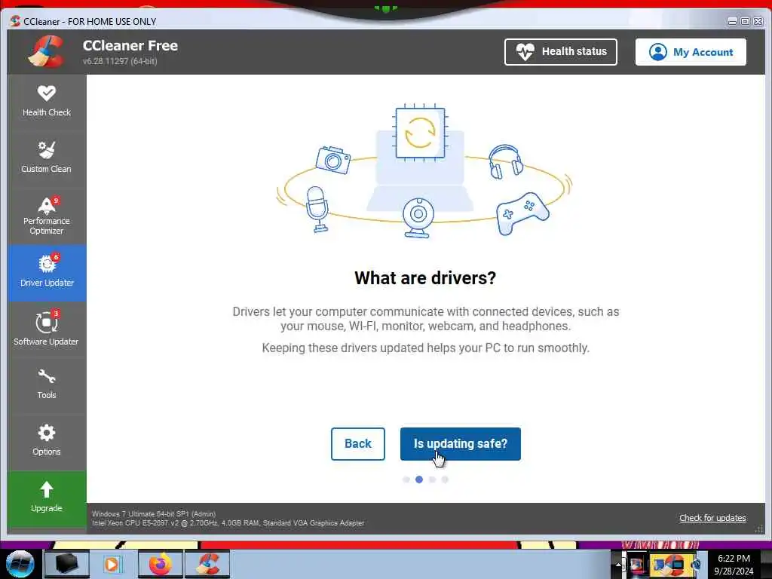Viewport: 772px width, 579px height.
Task: Open Firefox from the taskbar
Action: 161,564
